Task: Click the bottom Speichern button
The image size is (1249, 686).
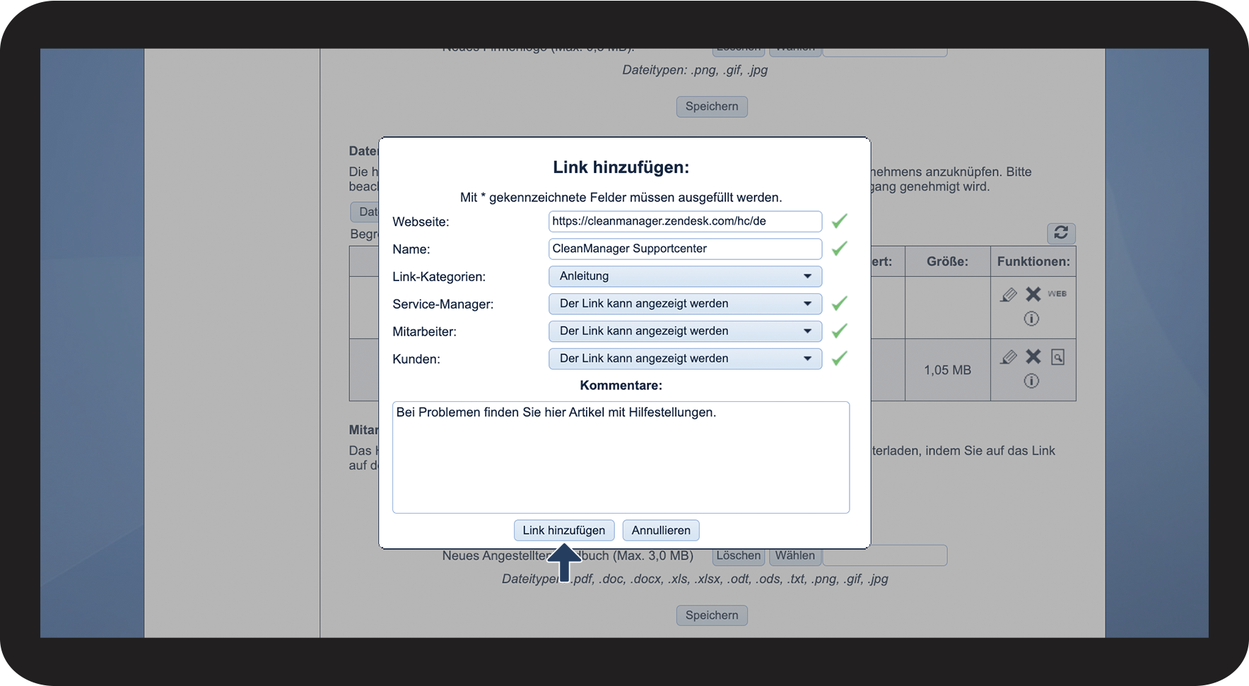Action: (711, 615)
